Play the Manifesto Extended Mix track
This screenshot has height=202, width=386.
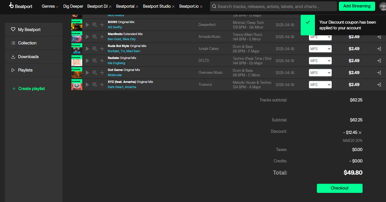click(x=87, y=36)
